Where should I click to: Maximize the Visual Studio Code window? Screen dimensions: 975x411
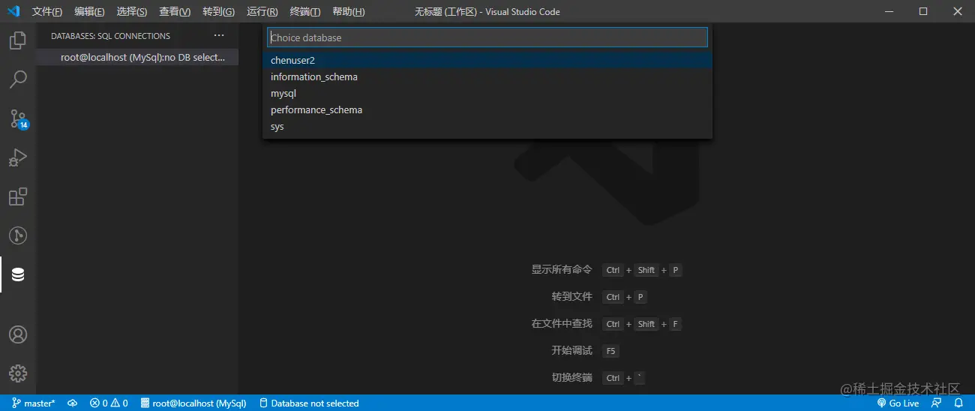click(x=923, y=11)
